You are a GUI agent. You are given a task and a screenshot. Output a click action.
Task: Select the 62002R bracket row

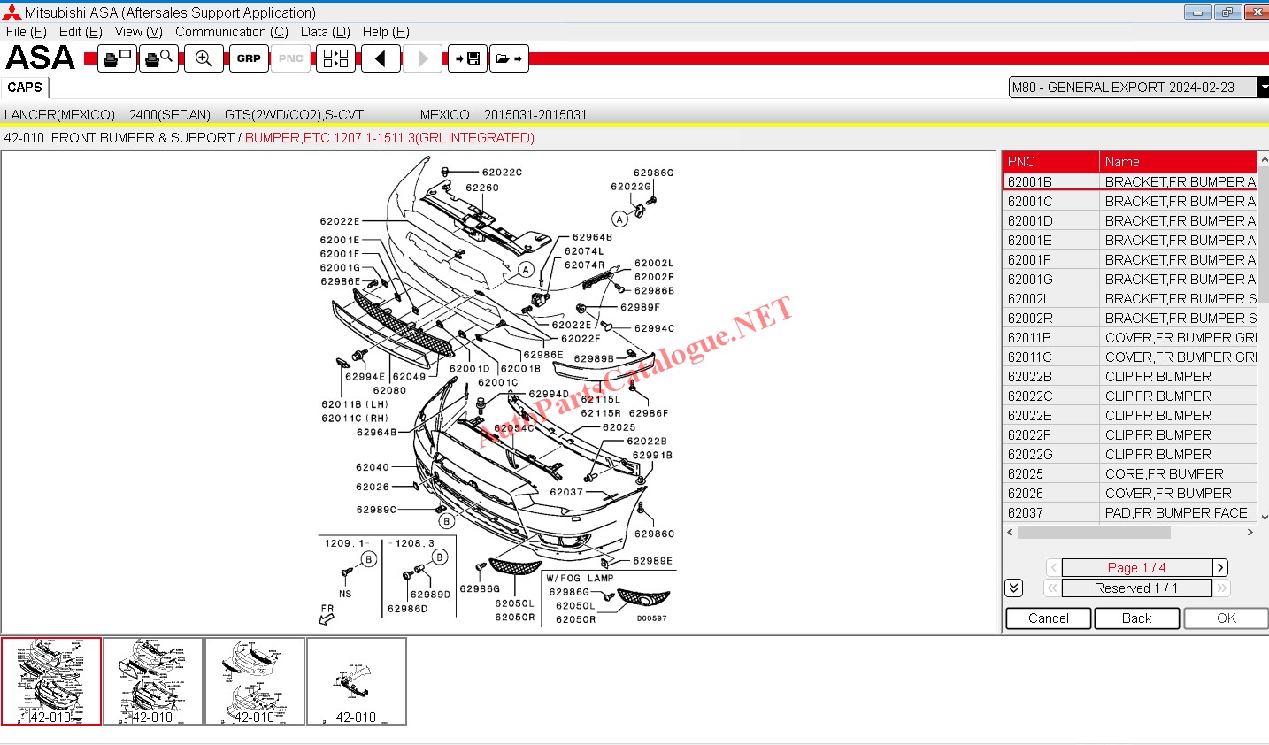tap(1130, 318)
